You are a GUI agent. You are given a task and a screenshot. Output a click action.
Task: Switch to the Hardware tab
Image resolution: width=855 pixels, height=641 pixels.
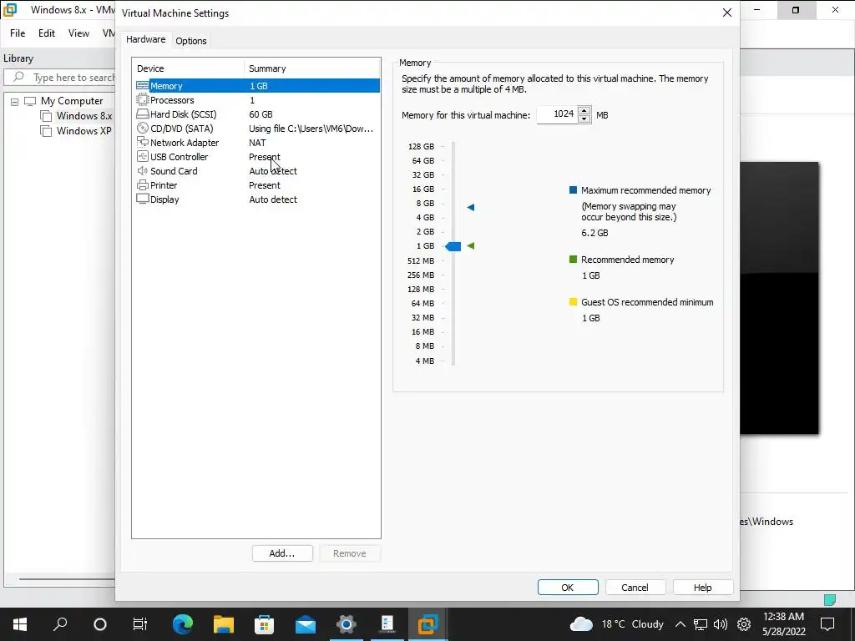click(x=145, y=40)
